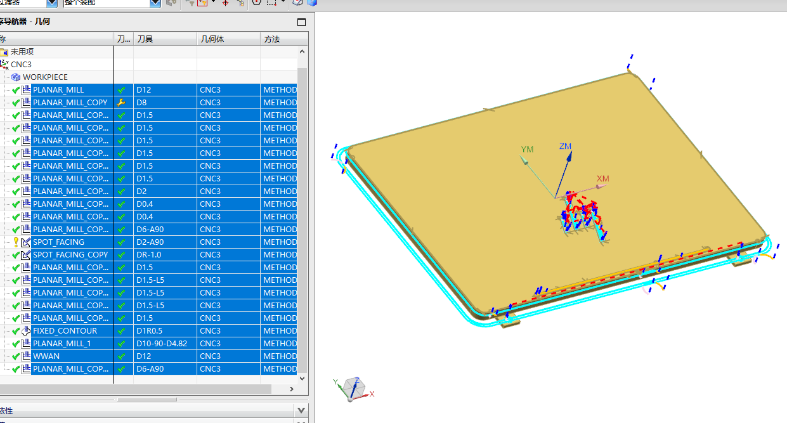787x423 pixels.
Task: Click yellow exclamation status icon beside SPOT_FACING
Action: [x=16, y=242]
